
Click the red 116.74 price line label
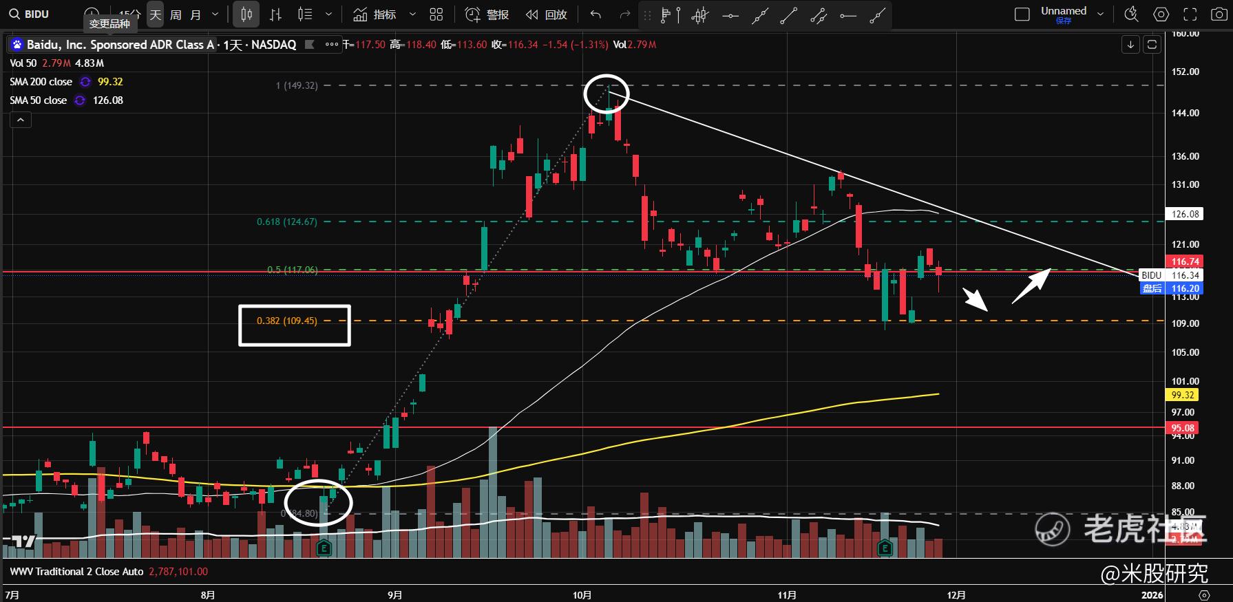point(1185,261)
